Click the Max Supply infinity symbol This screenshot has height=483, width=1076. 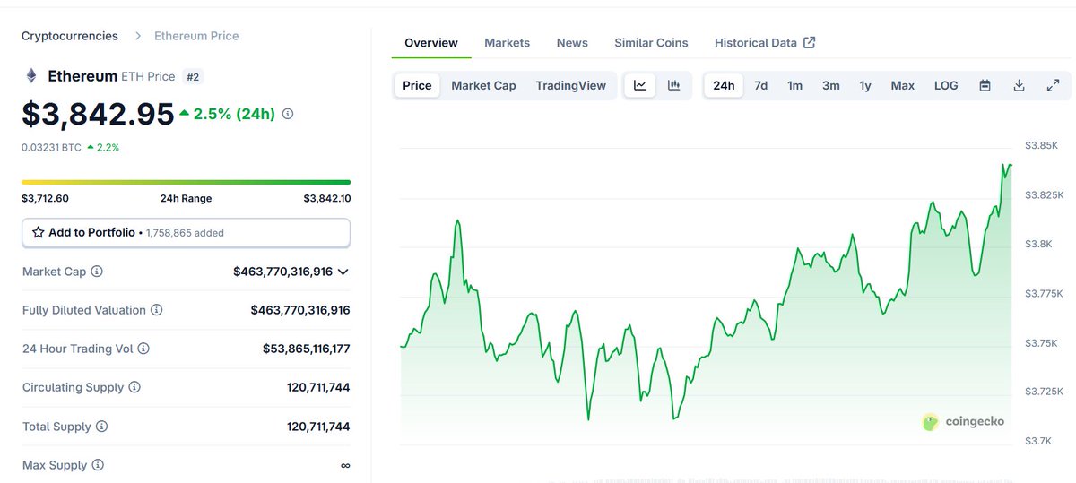pos(345,466)
